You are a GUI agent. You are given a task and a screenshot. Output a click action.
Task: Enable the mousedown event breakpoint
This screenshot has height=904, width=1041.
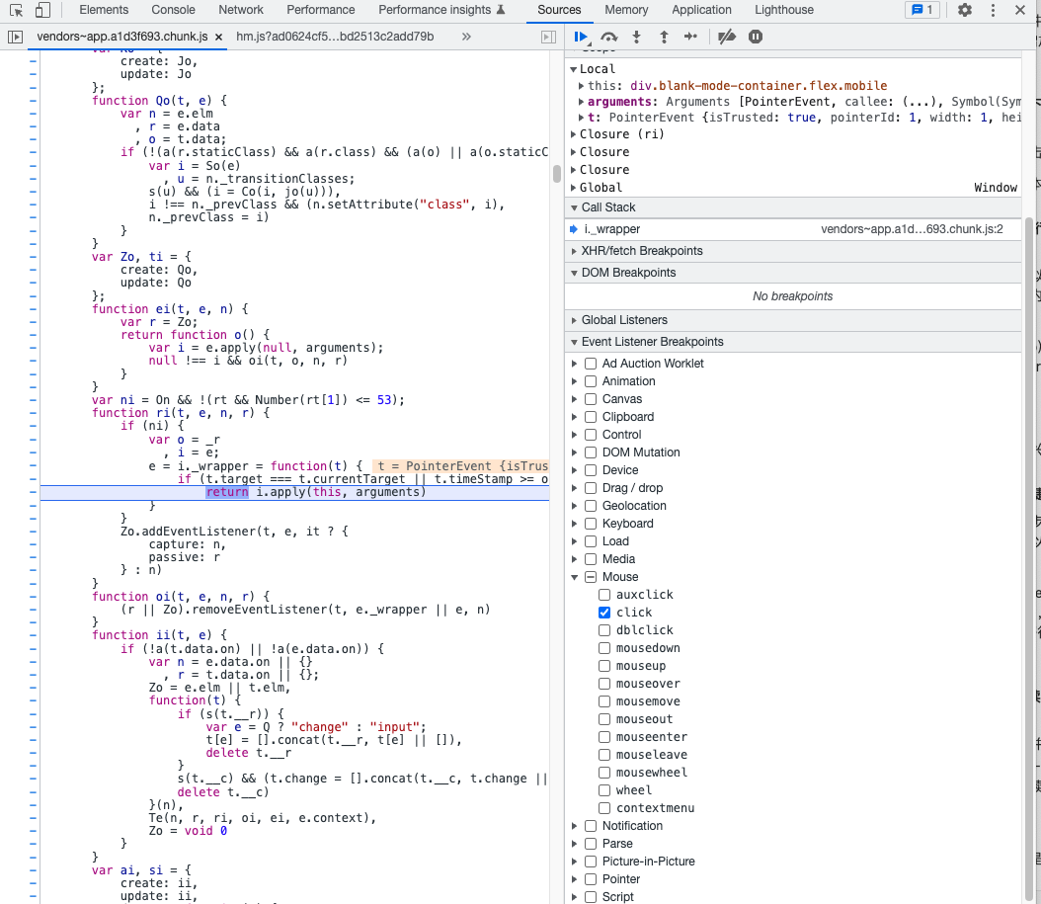[604, 648]
